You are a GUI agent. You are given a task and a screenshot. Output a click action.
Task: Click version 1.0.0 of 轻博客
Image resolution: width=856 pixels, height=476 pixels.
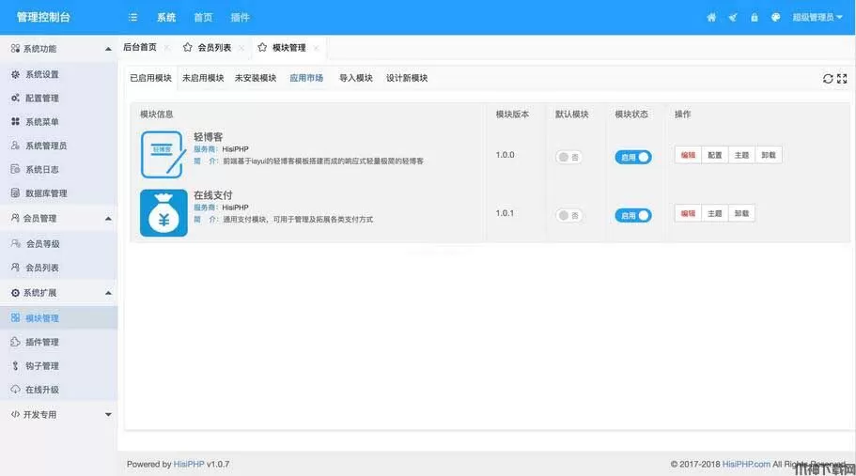[505, 155]
